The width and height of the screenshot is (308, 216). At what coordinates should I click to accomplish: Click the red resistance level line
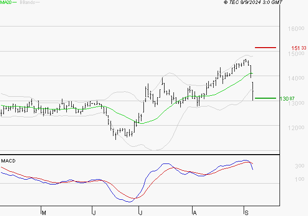pyautogui.click(x=265, y=48)
